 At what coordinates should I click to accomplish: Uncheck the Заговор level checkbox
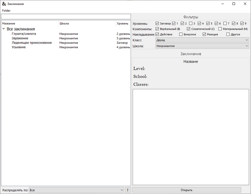[157, 23]
